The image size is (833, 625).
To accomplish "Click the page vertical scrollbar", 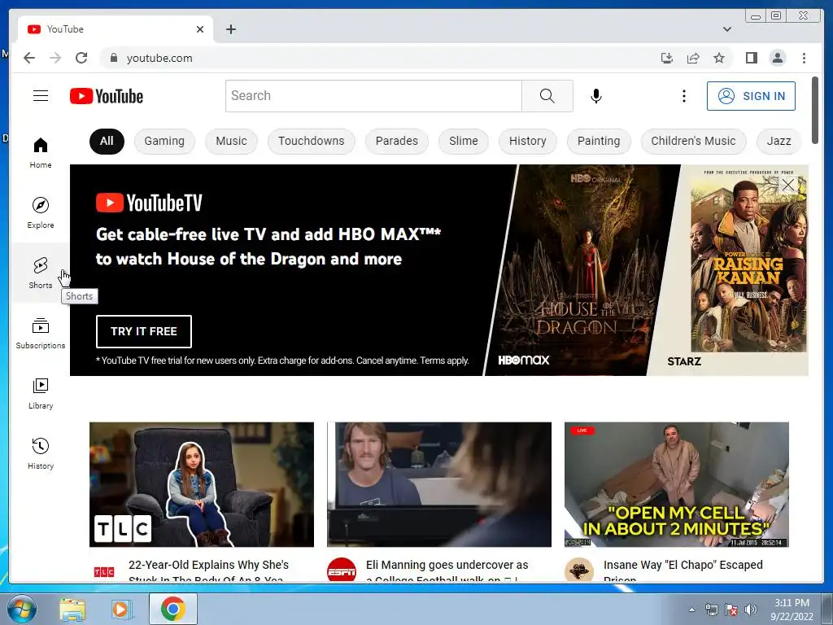I will [815, 110].
